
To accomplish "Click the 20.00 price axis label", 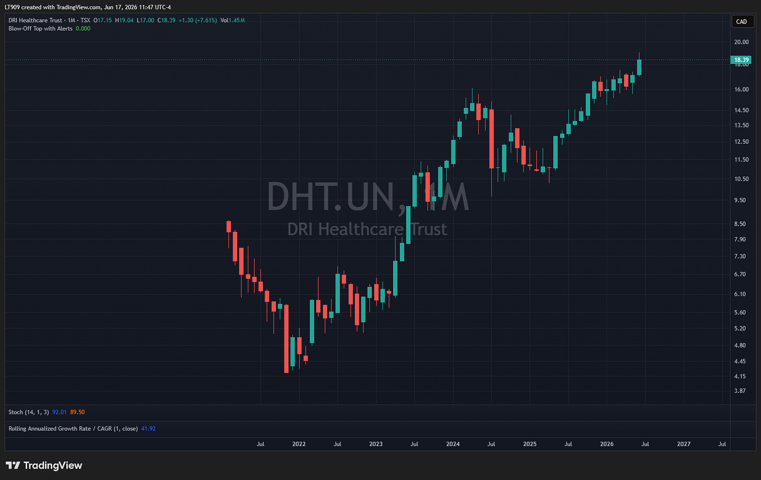I will click(x=742, y=42).
